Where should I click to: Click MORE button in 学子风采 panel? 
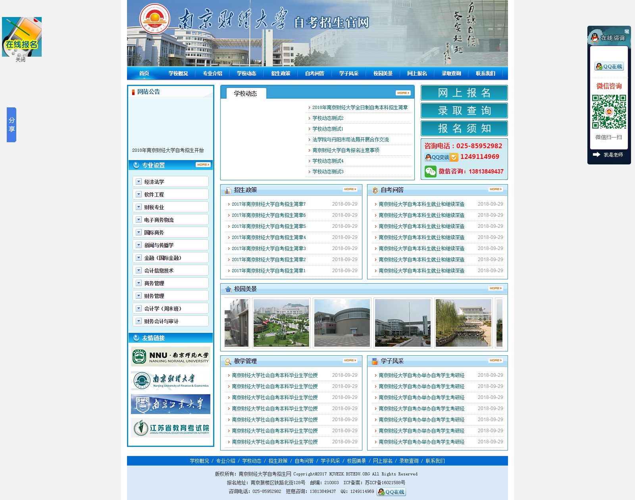tap(496, 361)
